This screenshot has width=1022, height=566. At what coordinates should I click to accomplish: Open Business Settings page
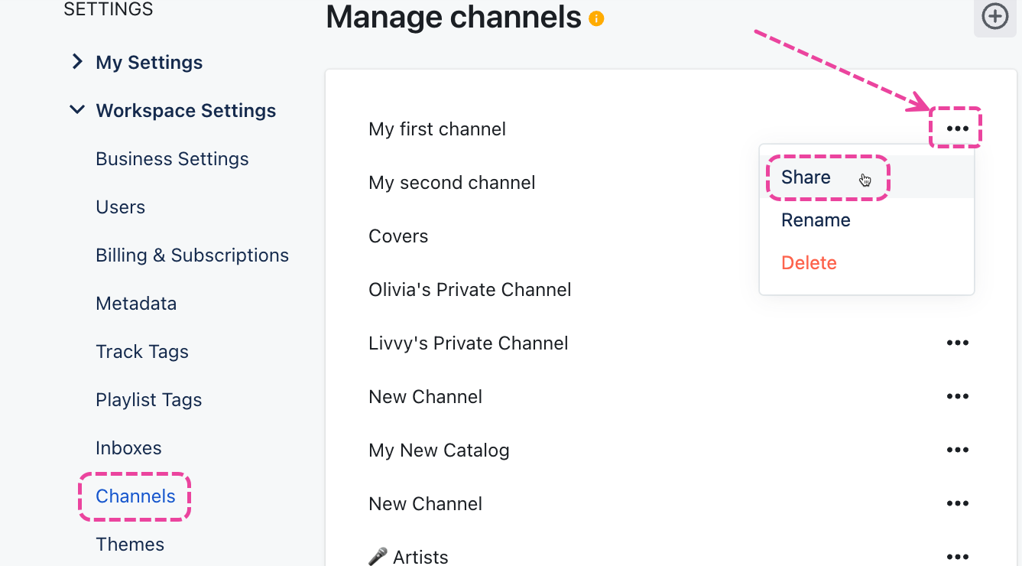[x=172, y=159]
